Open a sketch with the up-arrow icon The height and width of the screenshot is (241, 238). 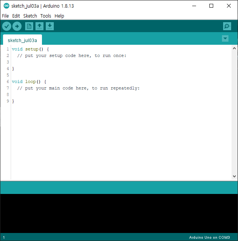[39, 26]
